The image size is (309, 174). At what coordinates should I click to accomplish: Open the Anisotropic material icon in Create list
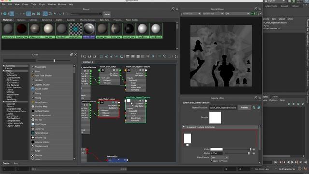point(33,67)
